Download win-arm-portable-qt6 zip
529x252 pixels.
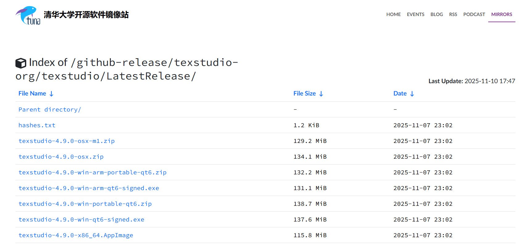92,173
